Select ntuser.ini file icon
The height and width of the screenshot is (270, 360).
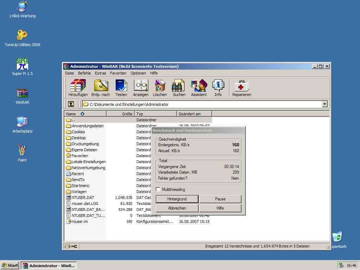pos(68,221)
